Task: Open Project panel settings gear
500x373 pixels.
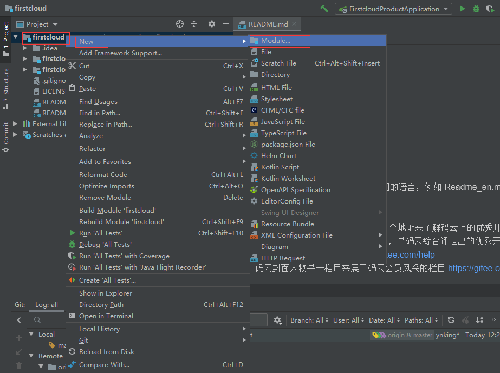Action: (212, 24)
